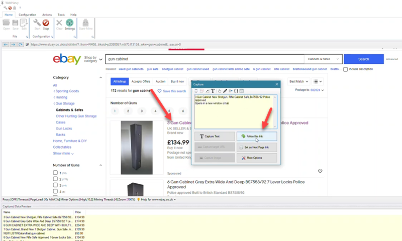Expand 'Shop by category' dropdown
This screenshot has width=402, height=241.
93,59
